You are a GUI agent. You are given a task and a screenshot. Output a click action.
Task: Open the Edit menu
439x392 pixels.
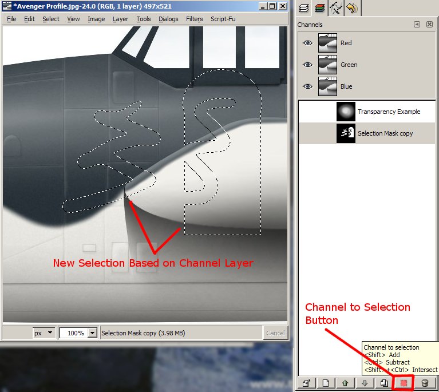(29, 19)
